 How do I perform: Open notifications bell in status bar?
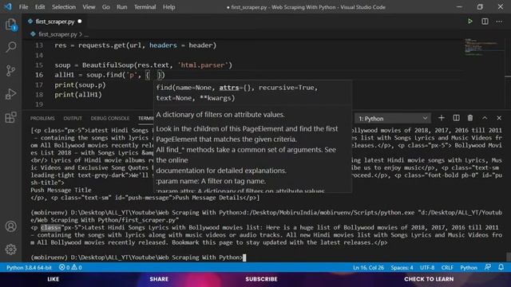tap(501, 267)
